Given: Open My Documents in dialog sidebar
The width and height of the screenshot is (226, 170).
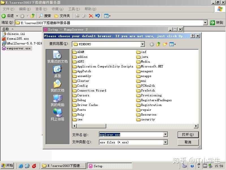Looking at the screenshot, I should point(57,86).
